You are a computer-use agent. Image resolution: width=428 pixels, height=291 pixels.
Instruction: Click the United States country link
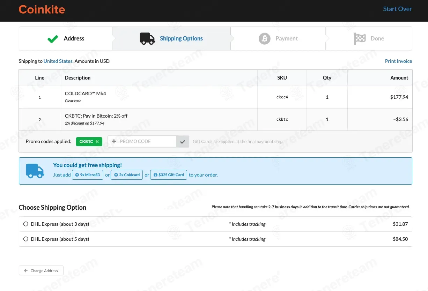58,61
